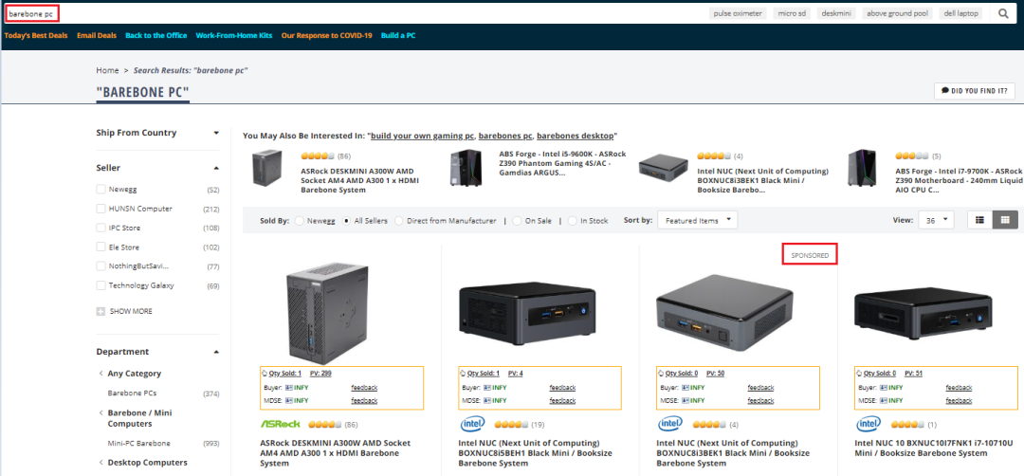1024x476 pixels.
Task: Open Build a PC menu link
Action: point(398,35)
